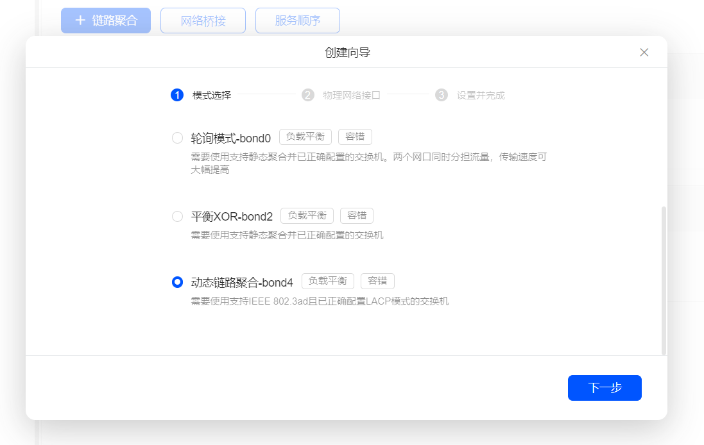Click the 物理网络接口 step label
Screen dimensions: 704x445
[352, 95]
